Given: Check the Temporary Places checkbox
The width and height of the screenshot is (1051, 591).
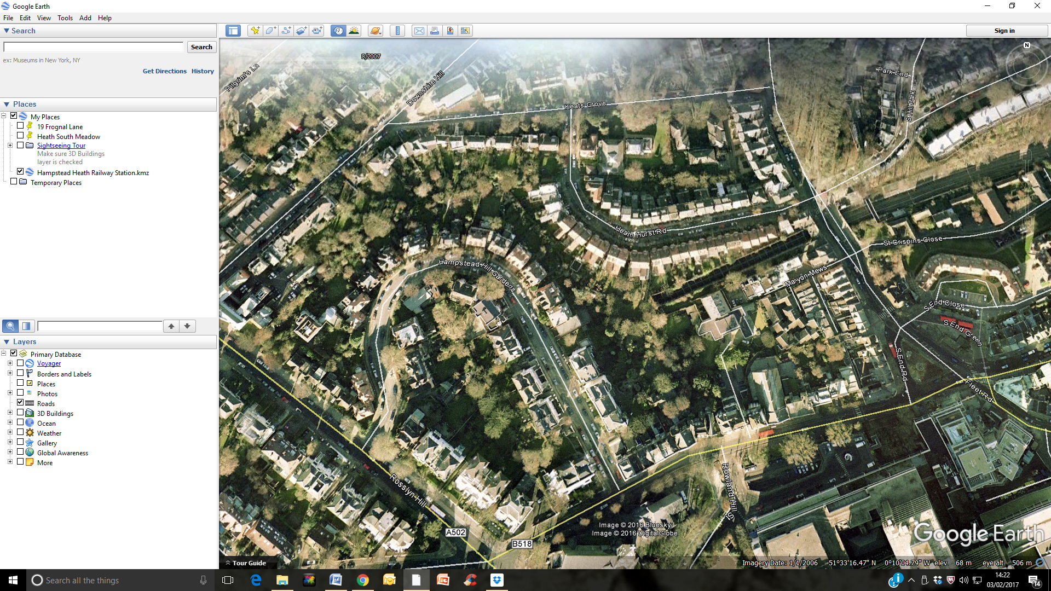Looking at the screenshot, I should coord(14,182).
